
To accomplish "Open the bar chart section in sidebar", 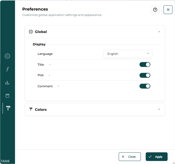I will coord(7,83).
